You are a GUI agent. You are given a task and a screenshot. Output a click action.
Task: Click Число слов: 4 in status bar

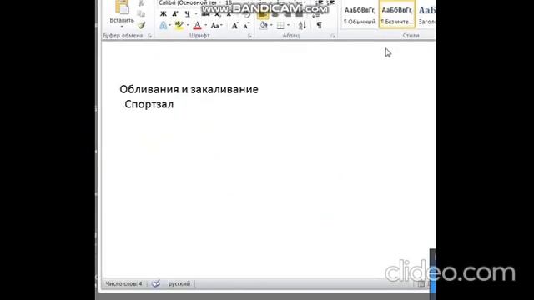[123, 283]
